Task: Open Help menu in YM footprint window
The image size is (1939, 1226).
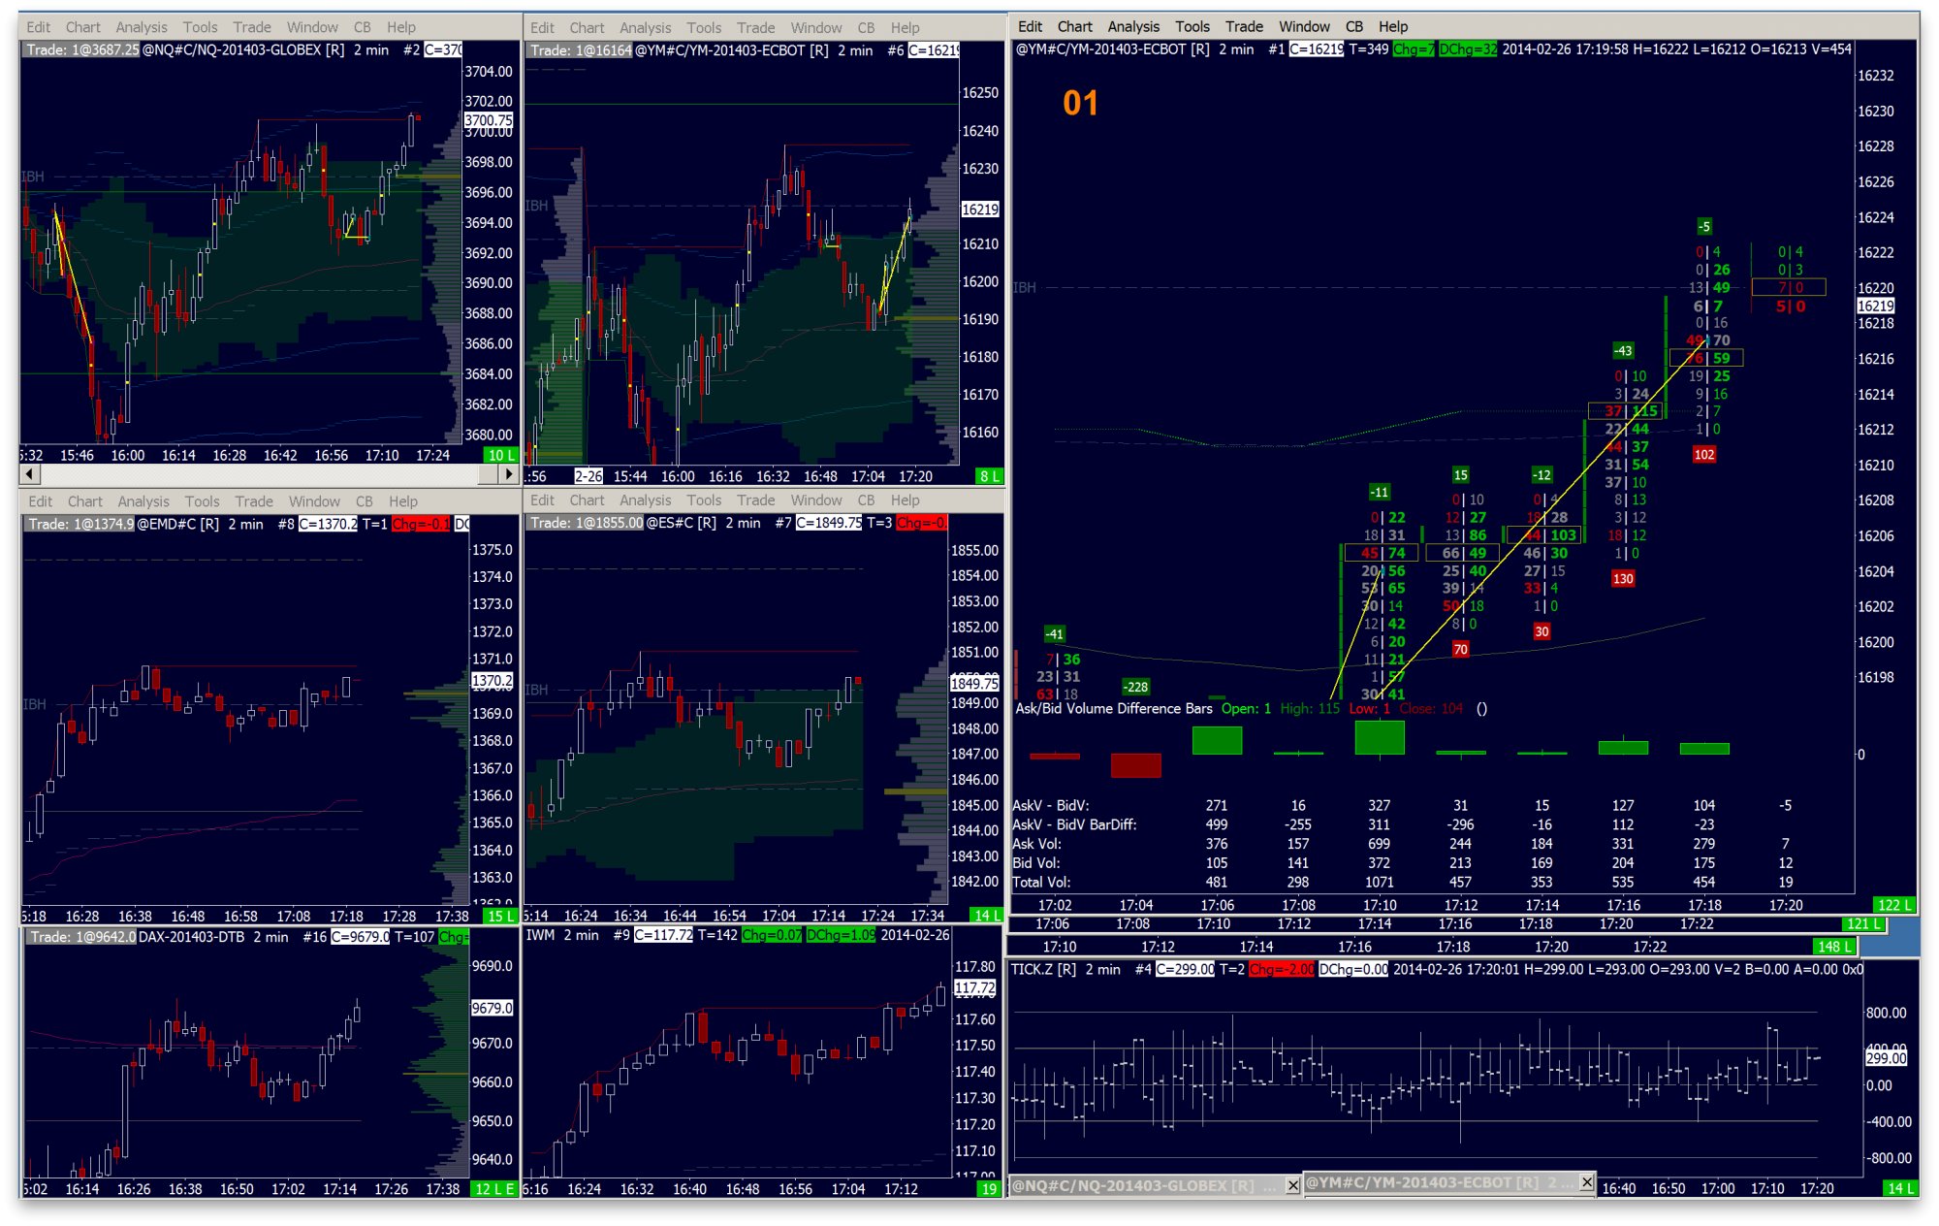Action: [1392, 26]
